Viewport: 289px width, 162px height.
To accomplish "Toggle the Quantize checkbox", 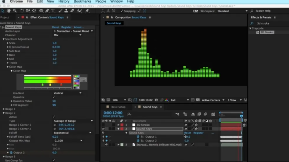I will [54, 97].
